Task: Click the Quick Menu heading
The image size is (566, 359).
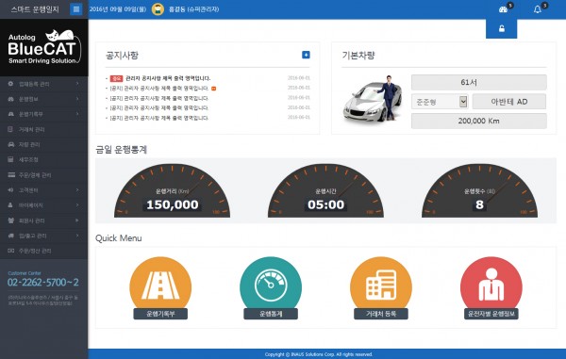Action: (x=119, y=237)
